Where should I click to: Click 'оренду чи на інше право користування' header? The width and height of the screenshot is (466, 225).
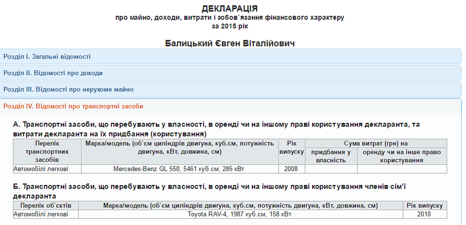(x=402, y=156)
